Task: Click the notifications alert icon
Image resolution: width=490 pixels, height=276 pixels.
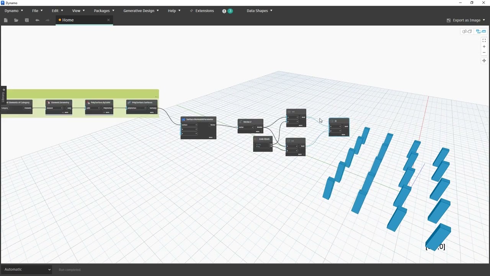Action: (224, 11)
